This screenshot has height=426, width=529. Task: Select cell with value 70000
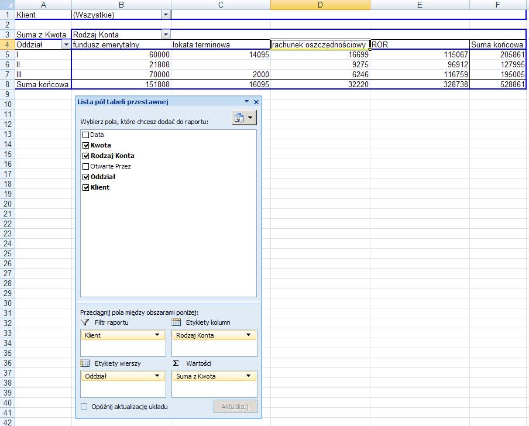[121, 74]
